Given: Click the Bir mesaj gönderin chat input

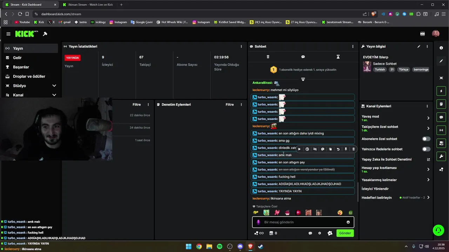Looking at the screenshot, I should (x=303, y=222).
